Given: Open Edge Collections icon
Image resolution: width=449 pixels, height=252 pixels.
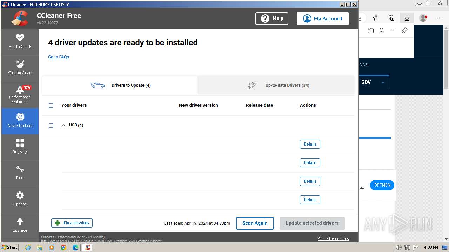Looking at the screenshot, I should tap(391, 18).
